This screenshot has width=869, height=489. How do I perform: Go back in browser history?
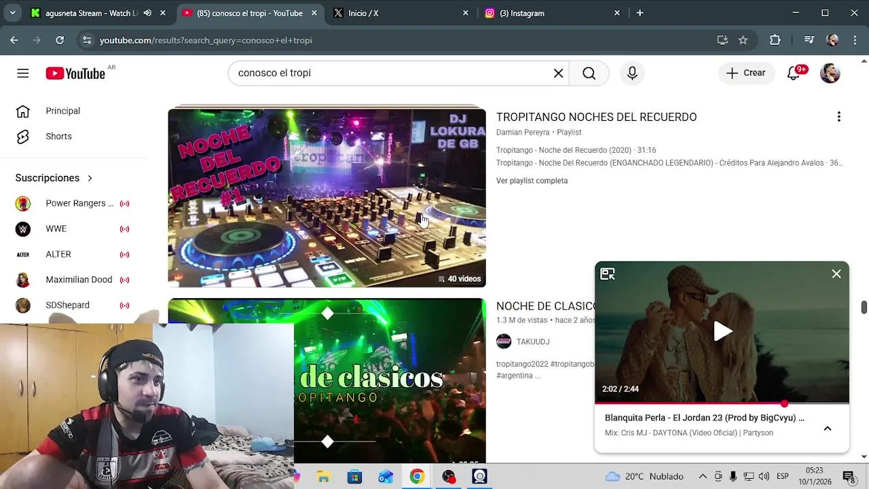tap(14, 40)
